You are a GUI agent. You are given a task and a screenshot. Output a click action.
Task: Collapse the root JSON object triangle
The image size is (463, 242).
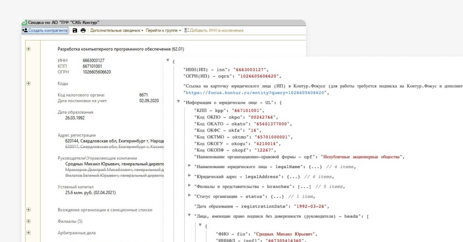168,60
